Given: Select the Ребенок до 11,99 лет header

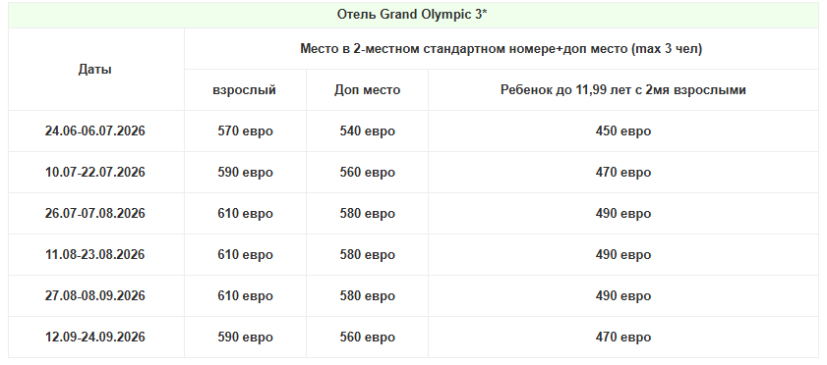Looking at the screenshot, I should click(x=622, y=90).
